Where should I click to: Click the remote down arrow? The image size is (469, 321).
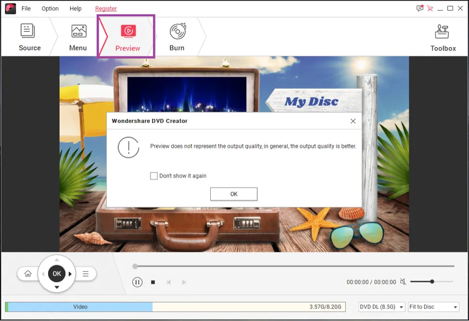[57, 287]
